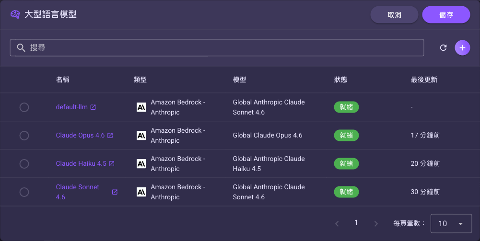The height and width of the screenshot is (241, 480).
Task: Click the magnifier search icon
Action: pyautogui.click(x=21, y=48)
